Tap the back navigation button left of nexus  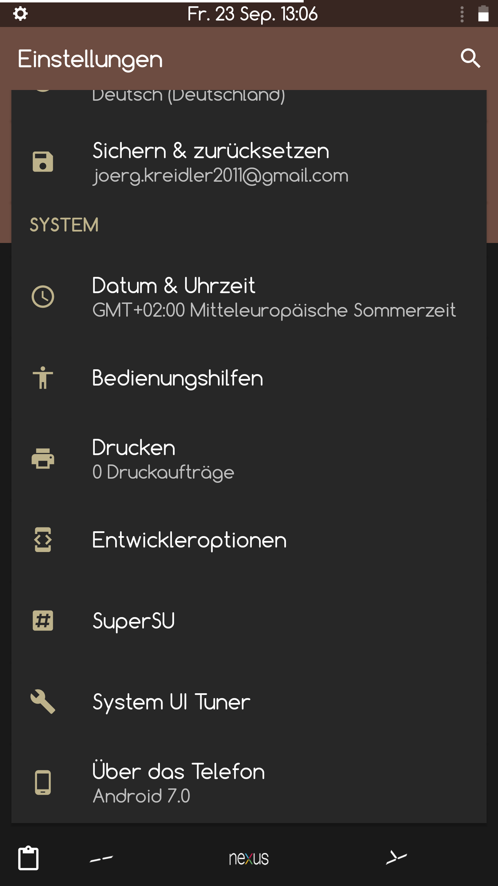click(x=101, y=859)
